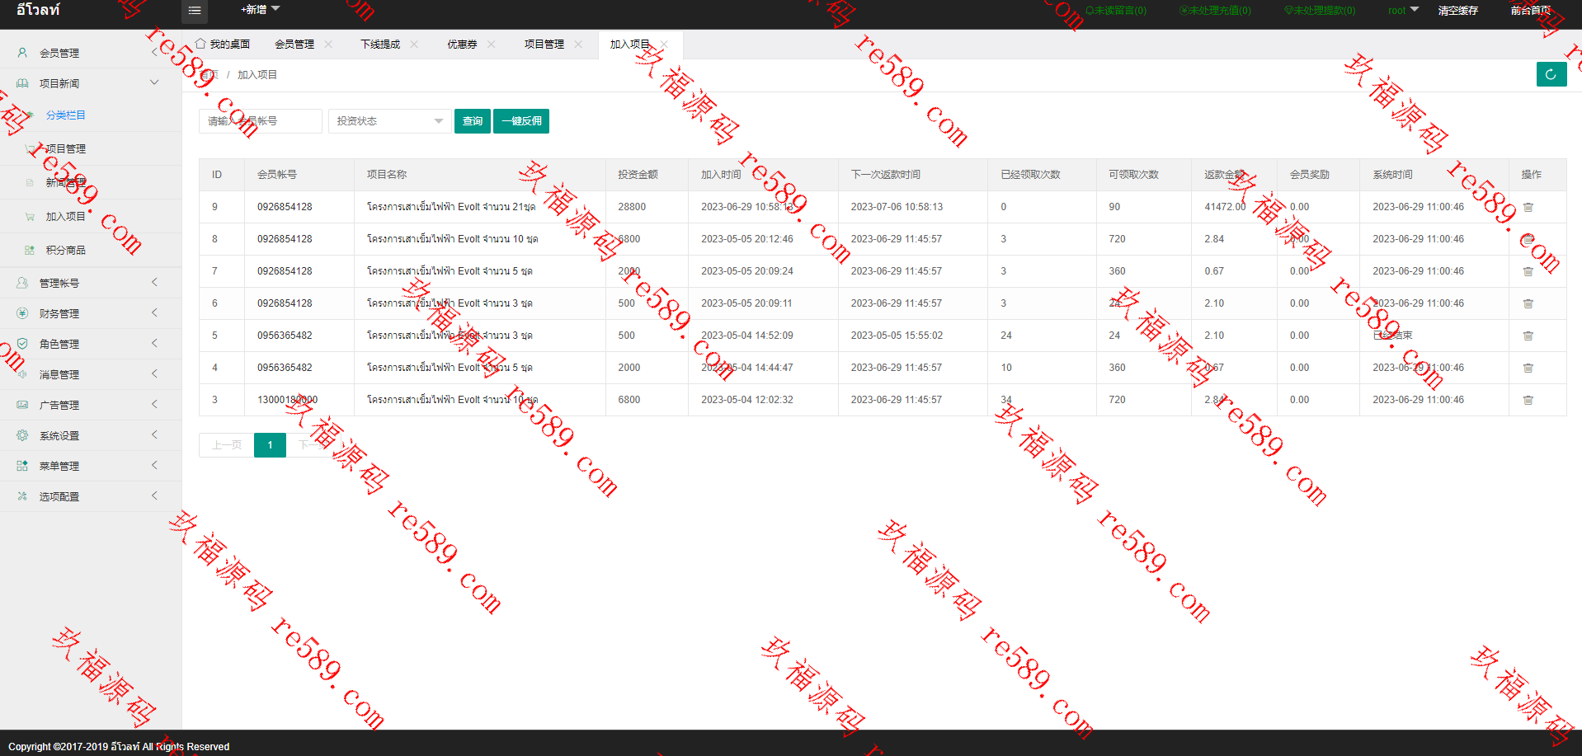Screen dimensions: 1582x756
Task: Click trash icon for row ID 4
Action: click(x=1528, y=368)
